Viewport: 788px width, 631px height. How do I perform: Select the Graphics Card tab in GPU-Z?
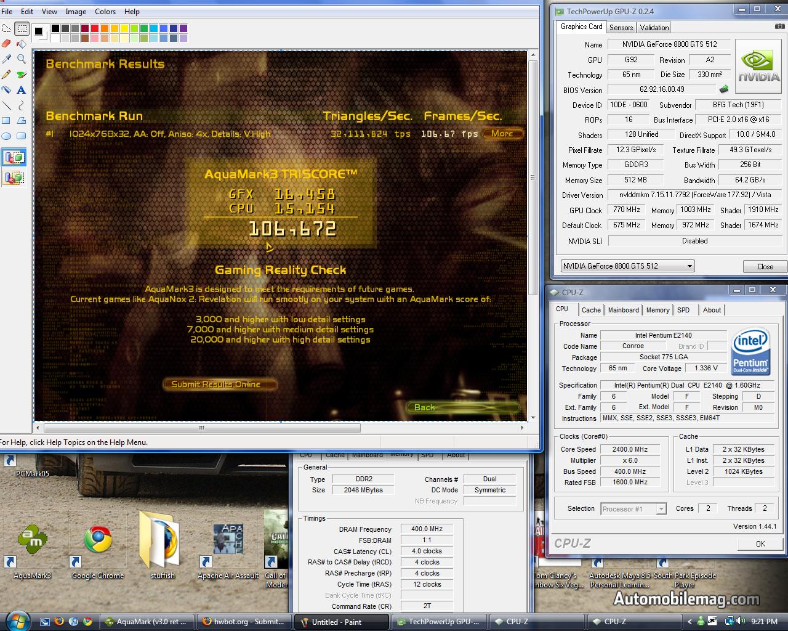pyautogui.click(x=581, y=26)
